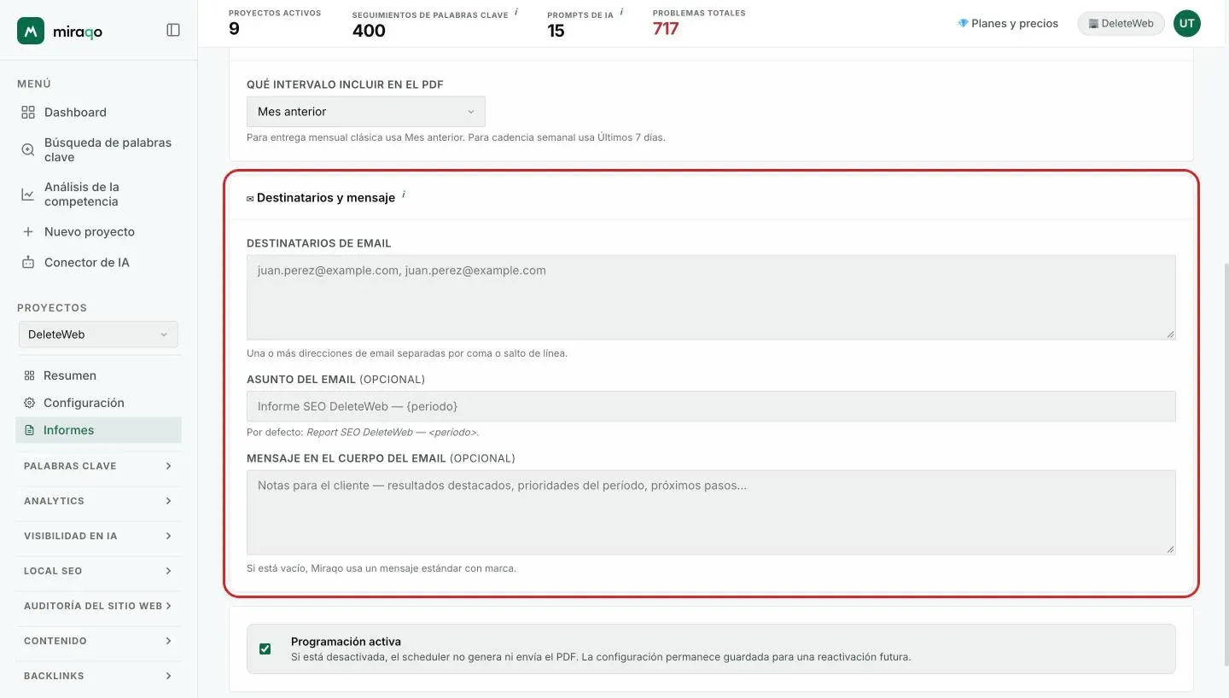The height and width of the screenshot is (698, 1229).
Task: Click the Dashboard grid icon
Action: [x=28, y=113]
